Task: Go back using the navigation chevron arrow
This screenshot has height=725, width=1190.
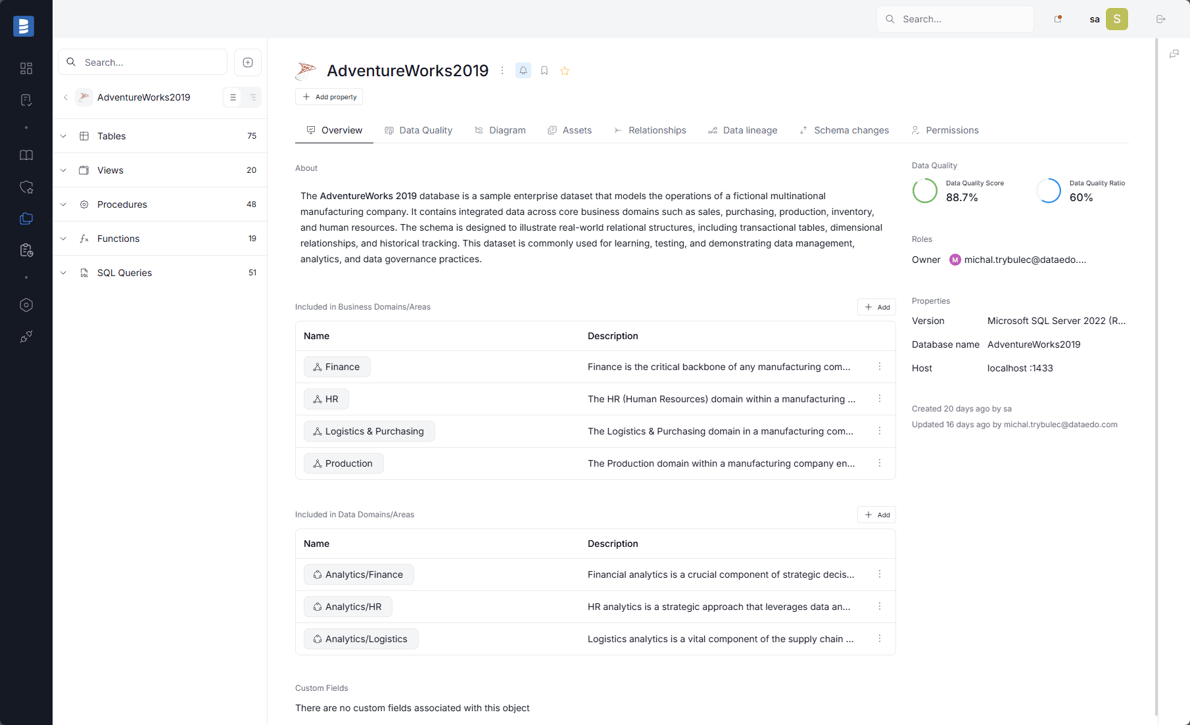Action: click(66, 97)
